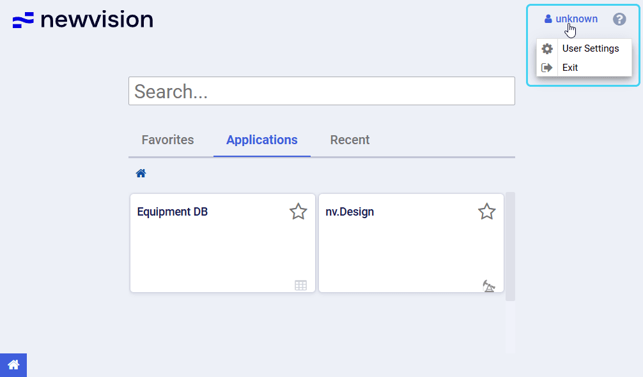This screenshot has width=643, height=377.
Task: Focus the Search input field
Action: [x=321, y=91]
